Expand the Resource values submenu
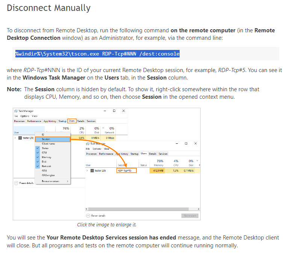The image size is (295, 259). [53, 181]
